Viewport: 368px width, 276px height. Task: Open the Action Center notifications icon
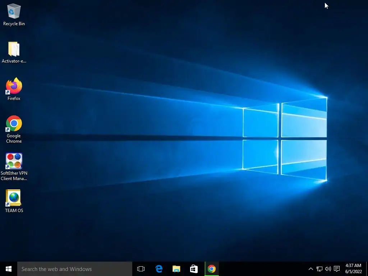click(337, 269)
